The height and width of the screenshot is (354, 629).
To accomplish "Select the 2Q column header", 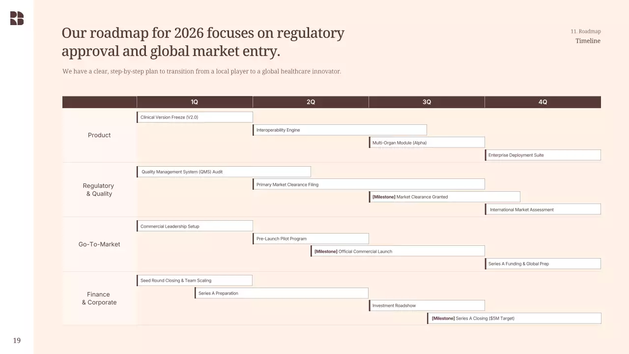I will pos(311,102).
